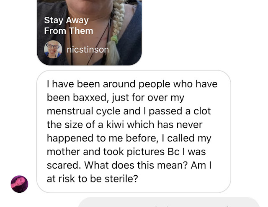Click the line 'happened to me before, I called my'
268x207 pixels.
pos(129,138)
